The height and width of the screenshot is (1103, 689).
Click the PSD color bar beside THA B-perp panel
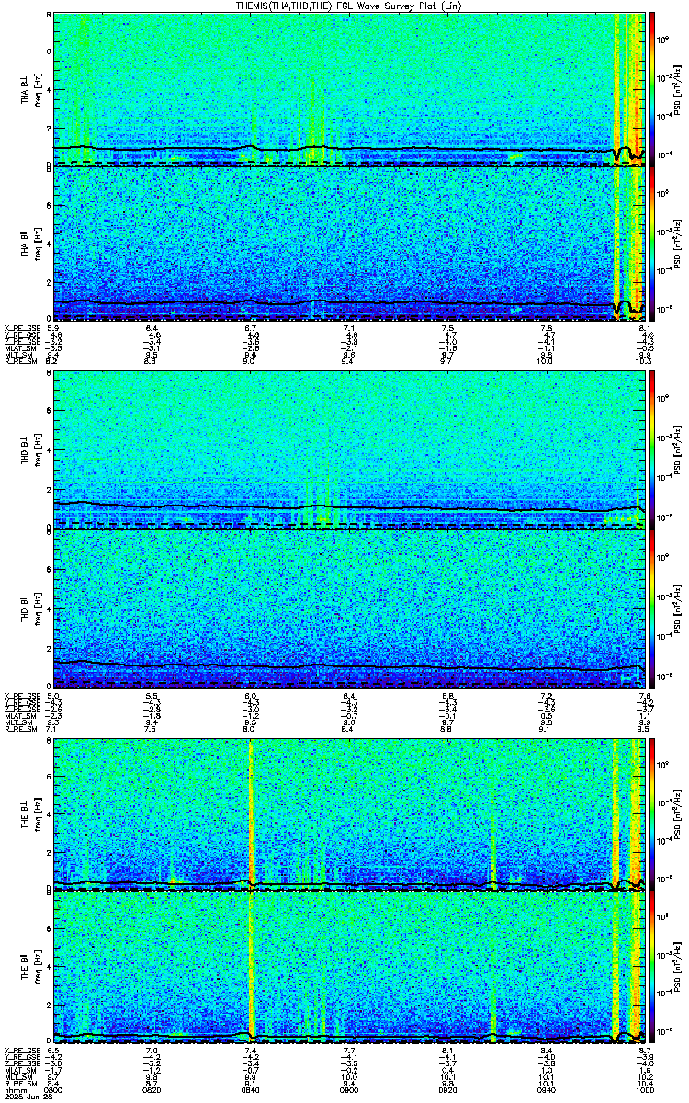pos(653,87)
